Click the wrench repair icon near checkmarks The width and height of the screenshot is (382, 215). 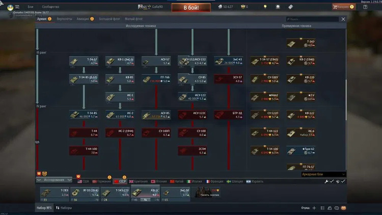326,181
